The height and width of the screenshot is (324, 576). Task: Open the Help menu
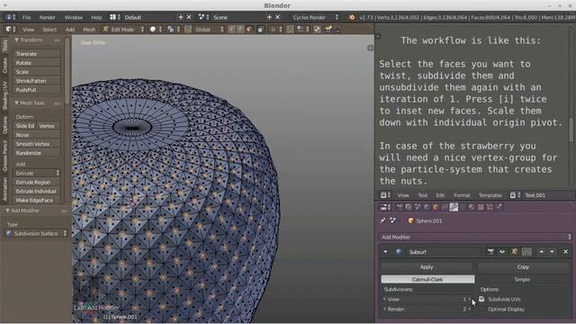pos(96,17)
